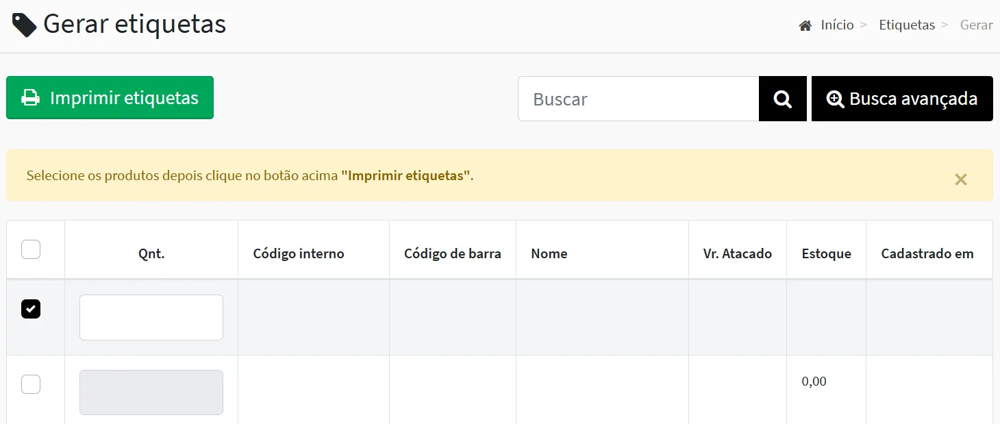Uncheck the first row's checked checkbox

click(31, 309)
